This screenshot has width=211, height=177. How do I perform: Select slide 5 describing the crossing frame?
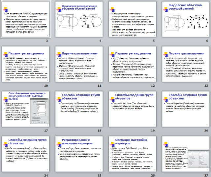(132, 19)
